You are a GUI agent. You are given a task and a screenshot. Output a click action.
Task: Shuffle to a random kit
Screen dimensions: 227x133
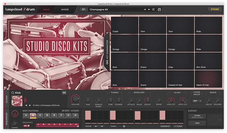[x=153, y=9]
